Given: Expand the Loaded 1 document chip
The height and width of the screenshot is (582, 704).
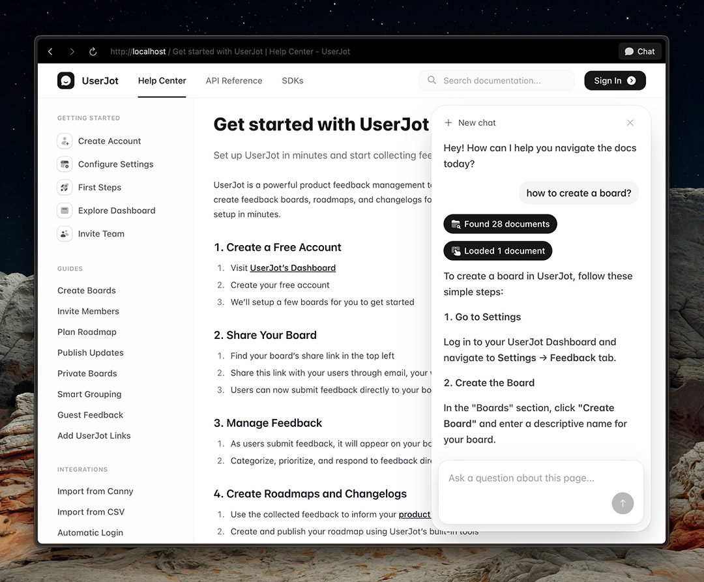Looking at the screenshot, I should [497, 250].
